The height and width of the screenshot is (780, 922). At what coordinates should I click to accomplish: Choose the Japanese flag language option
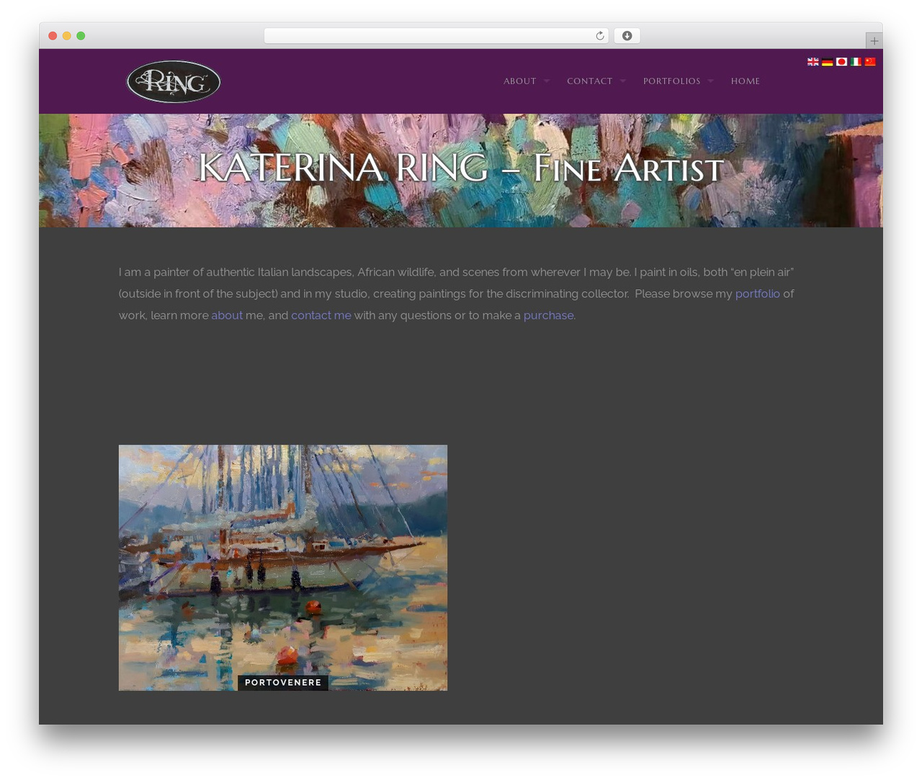pos(841,62)
